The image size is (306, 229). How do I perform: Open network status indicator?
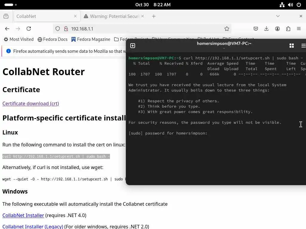click(x=282, y=5)
